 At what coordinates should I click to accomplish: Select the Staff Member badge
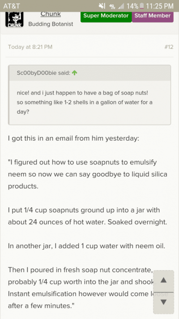(x=153, y=17)
